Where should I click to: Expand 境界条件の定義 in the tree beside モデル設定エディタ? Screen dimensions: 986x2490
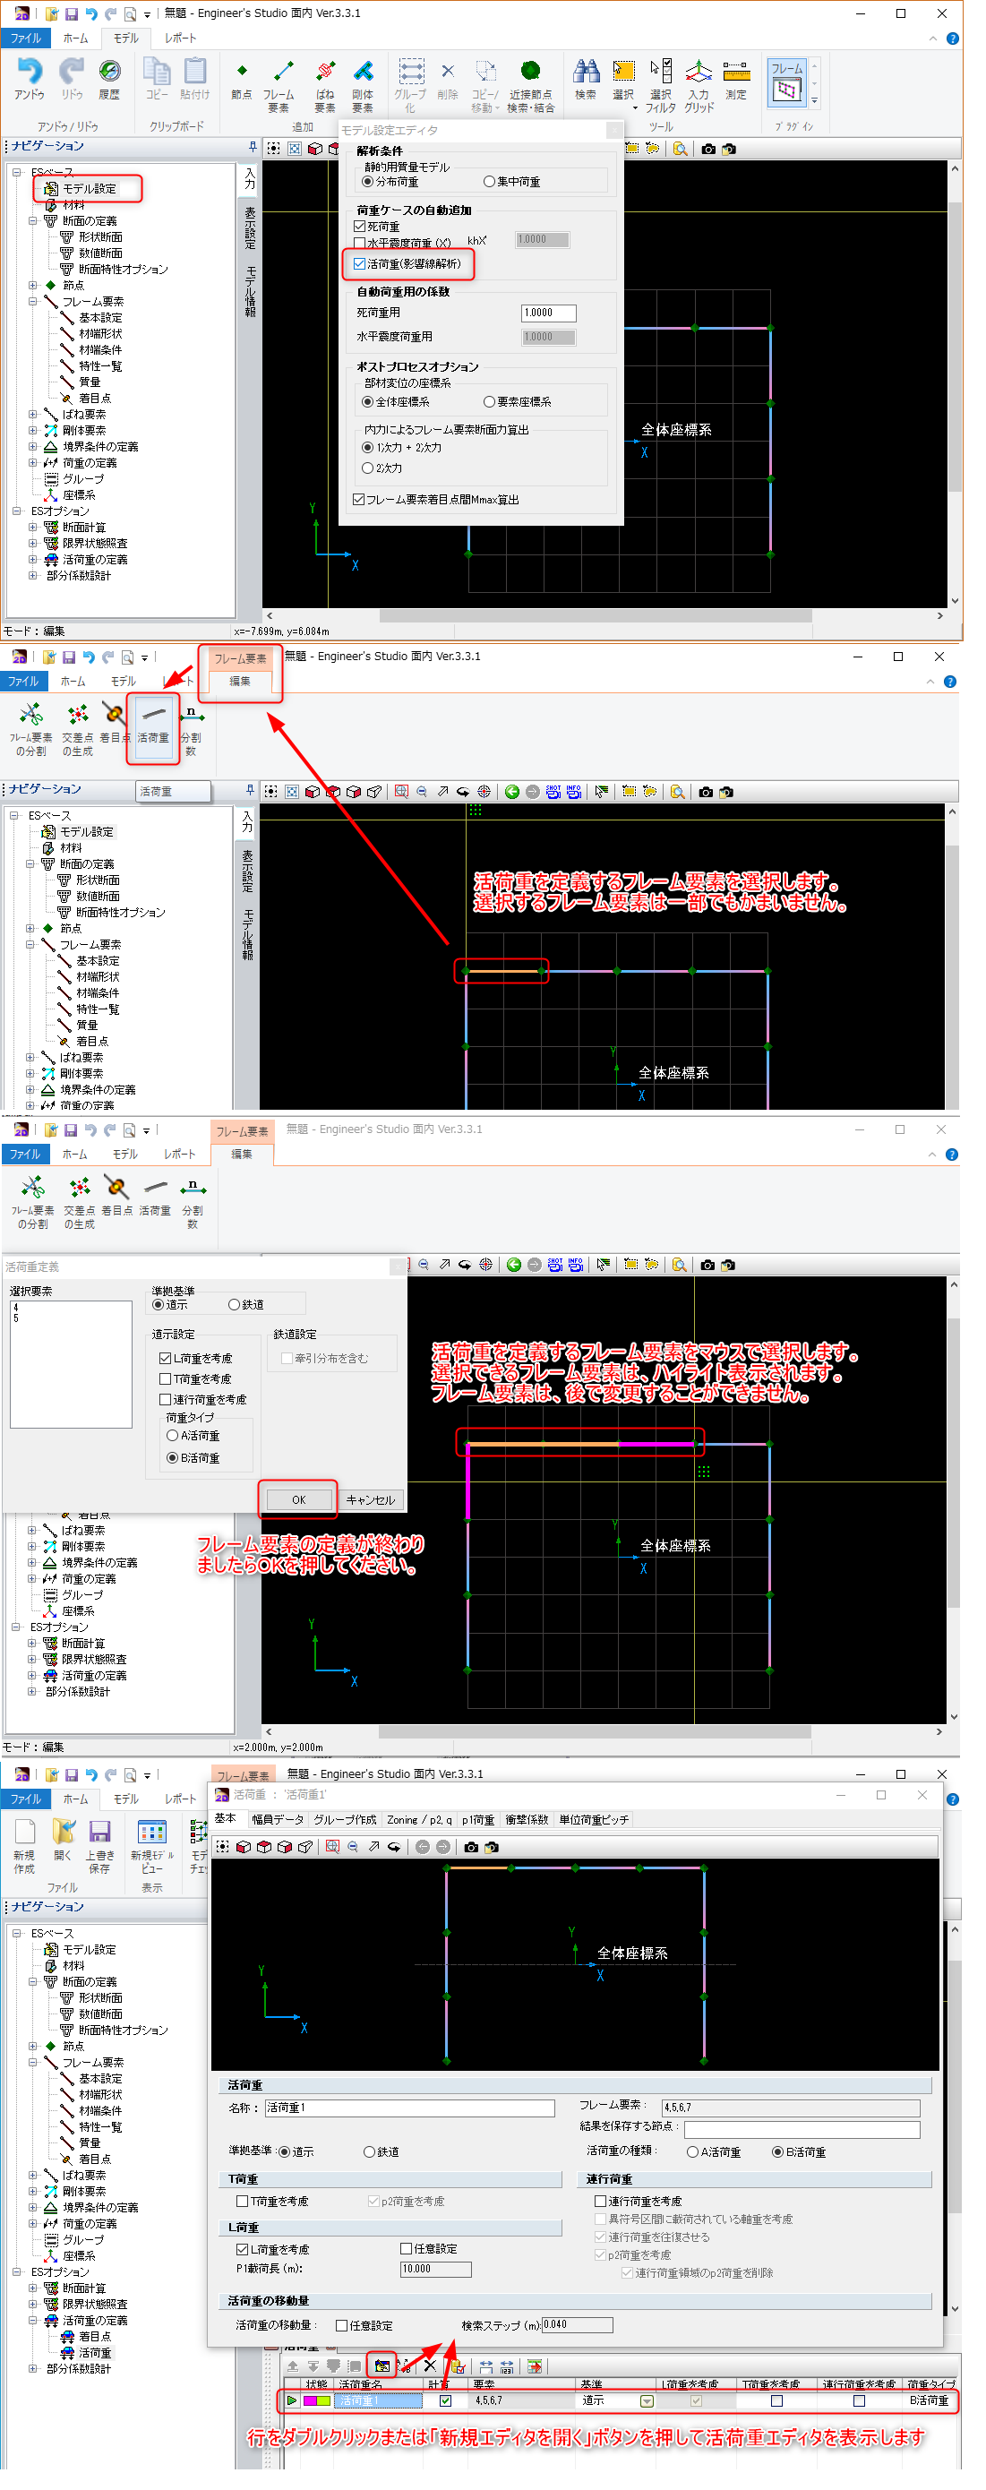pos(33,448)
